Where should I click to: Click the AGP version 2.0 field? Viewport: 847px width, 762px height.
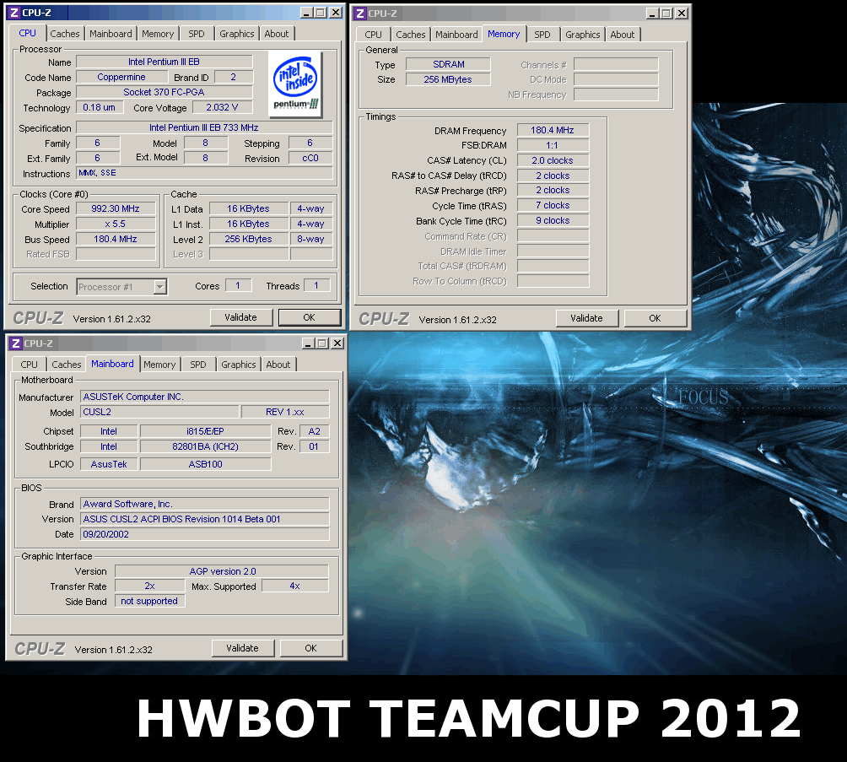point(222,571)
